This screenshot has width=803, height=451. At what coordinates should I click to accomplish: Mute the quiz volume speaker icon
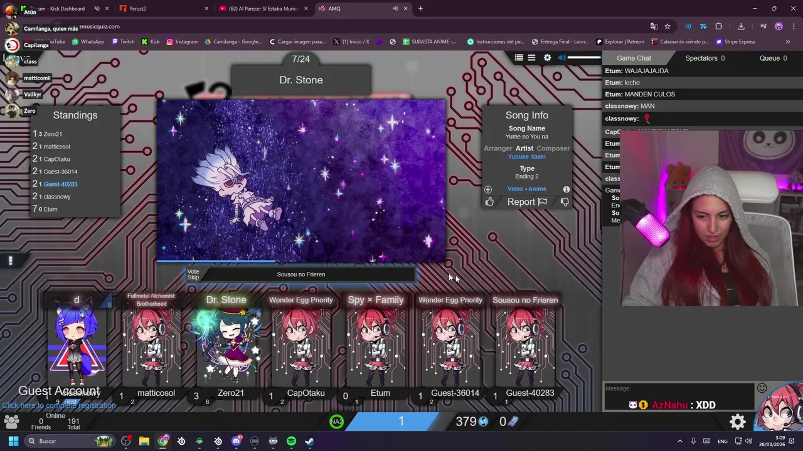[x=562, y=58]
